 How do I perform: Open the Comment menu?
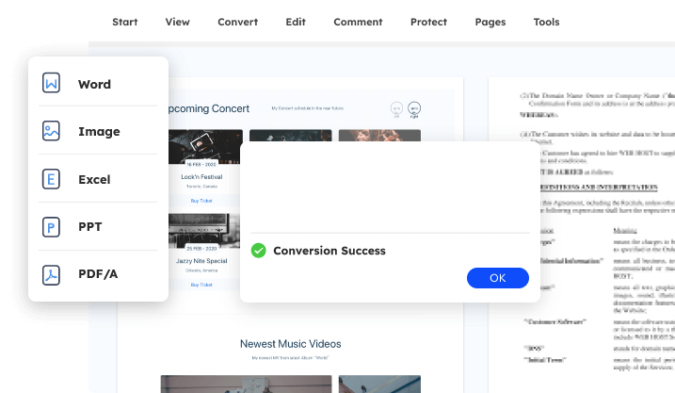[x=358, y=22]
